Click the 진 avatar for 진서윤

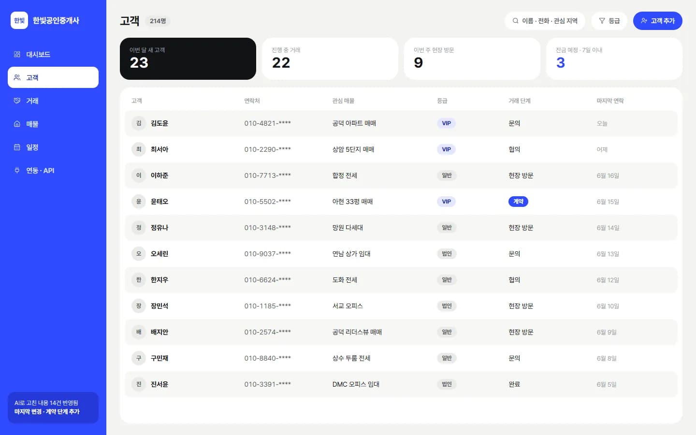pos(139,384)
